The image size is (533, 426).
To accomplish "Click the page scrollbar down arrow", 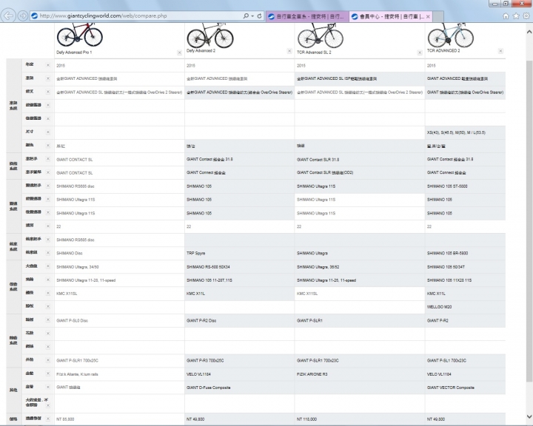I will (x=529, y=416).
